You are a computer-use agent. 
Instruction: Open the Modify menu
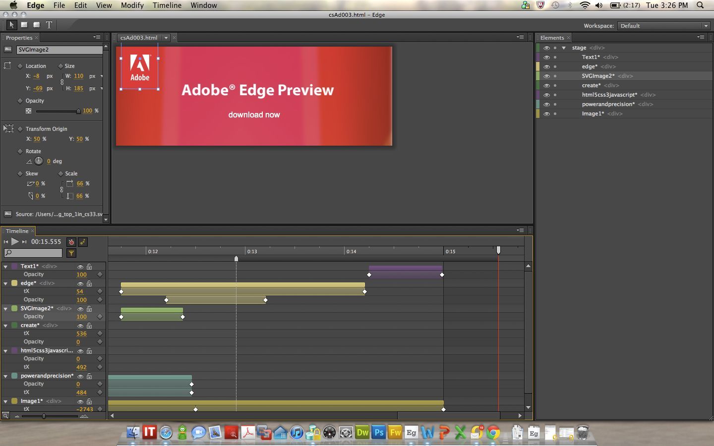click(x=132, y=5)
